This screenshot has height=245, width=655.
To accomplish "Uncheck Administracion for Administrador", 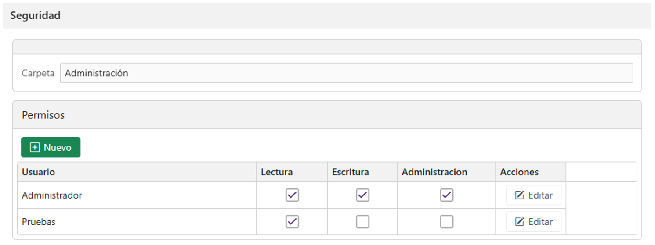I will [446, 195].
